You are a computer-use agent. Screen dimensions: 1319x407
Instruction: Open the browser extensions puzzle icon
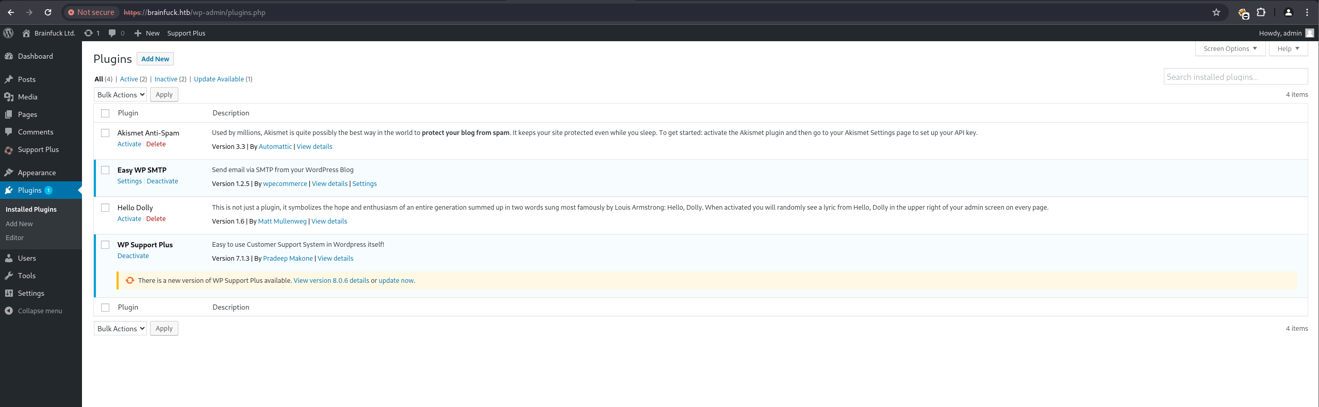click(1261, 12)
